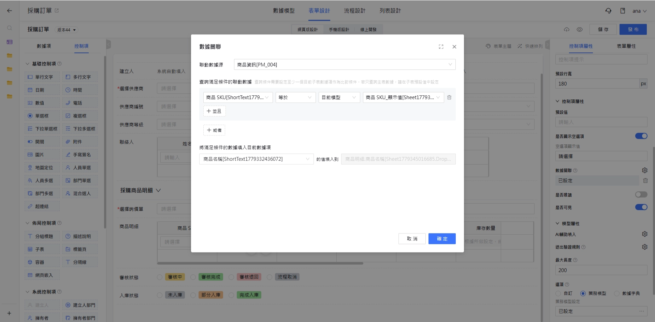The image size is (655, 322).
Task: Switch to the 流程設計 tab
Action: 354,11
